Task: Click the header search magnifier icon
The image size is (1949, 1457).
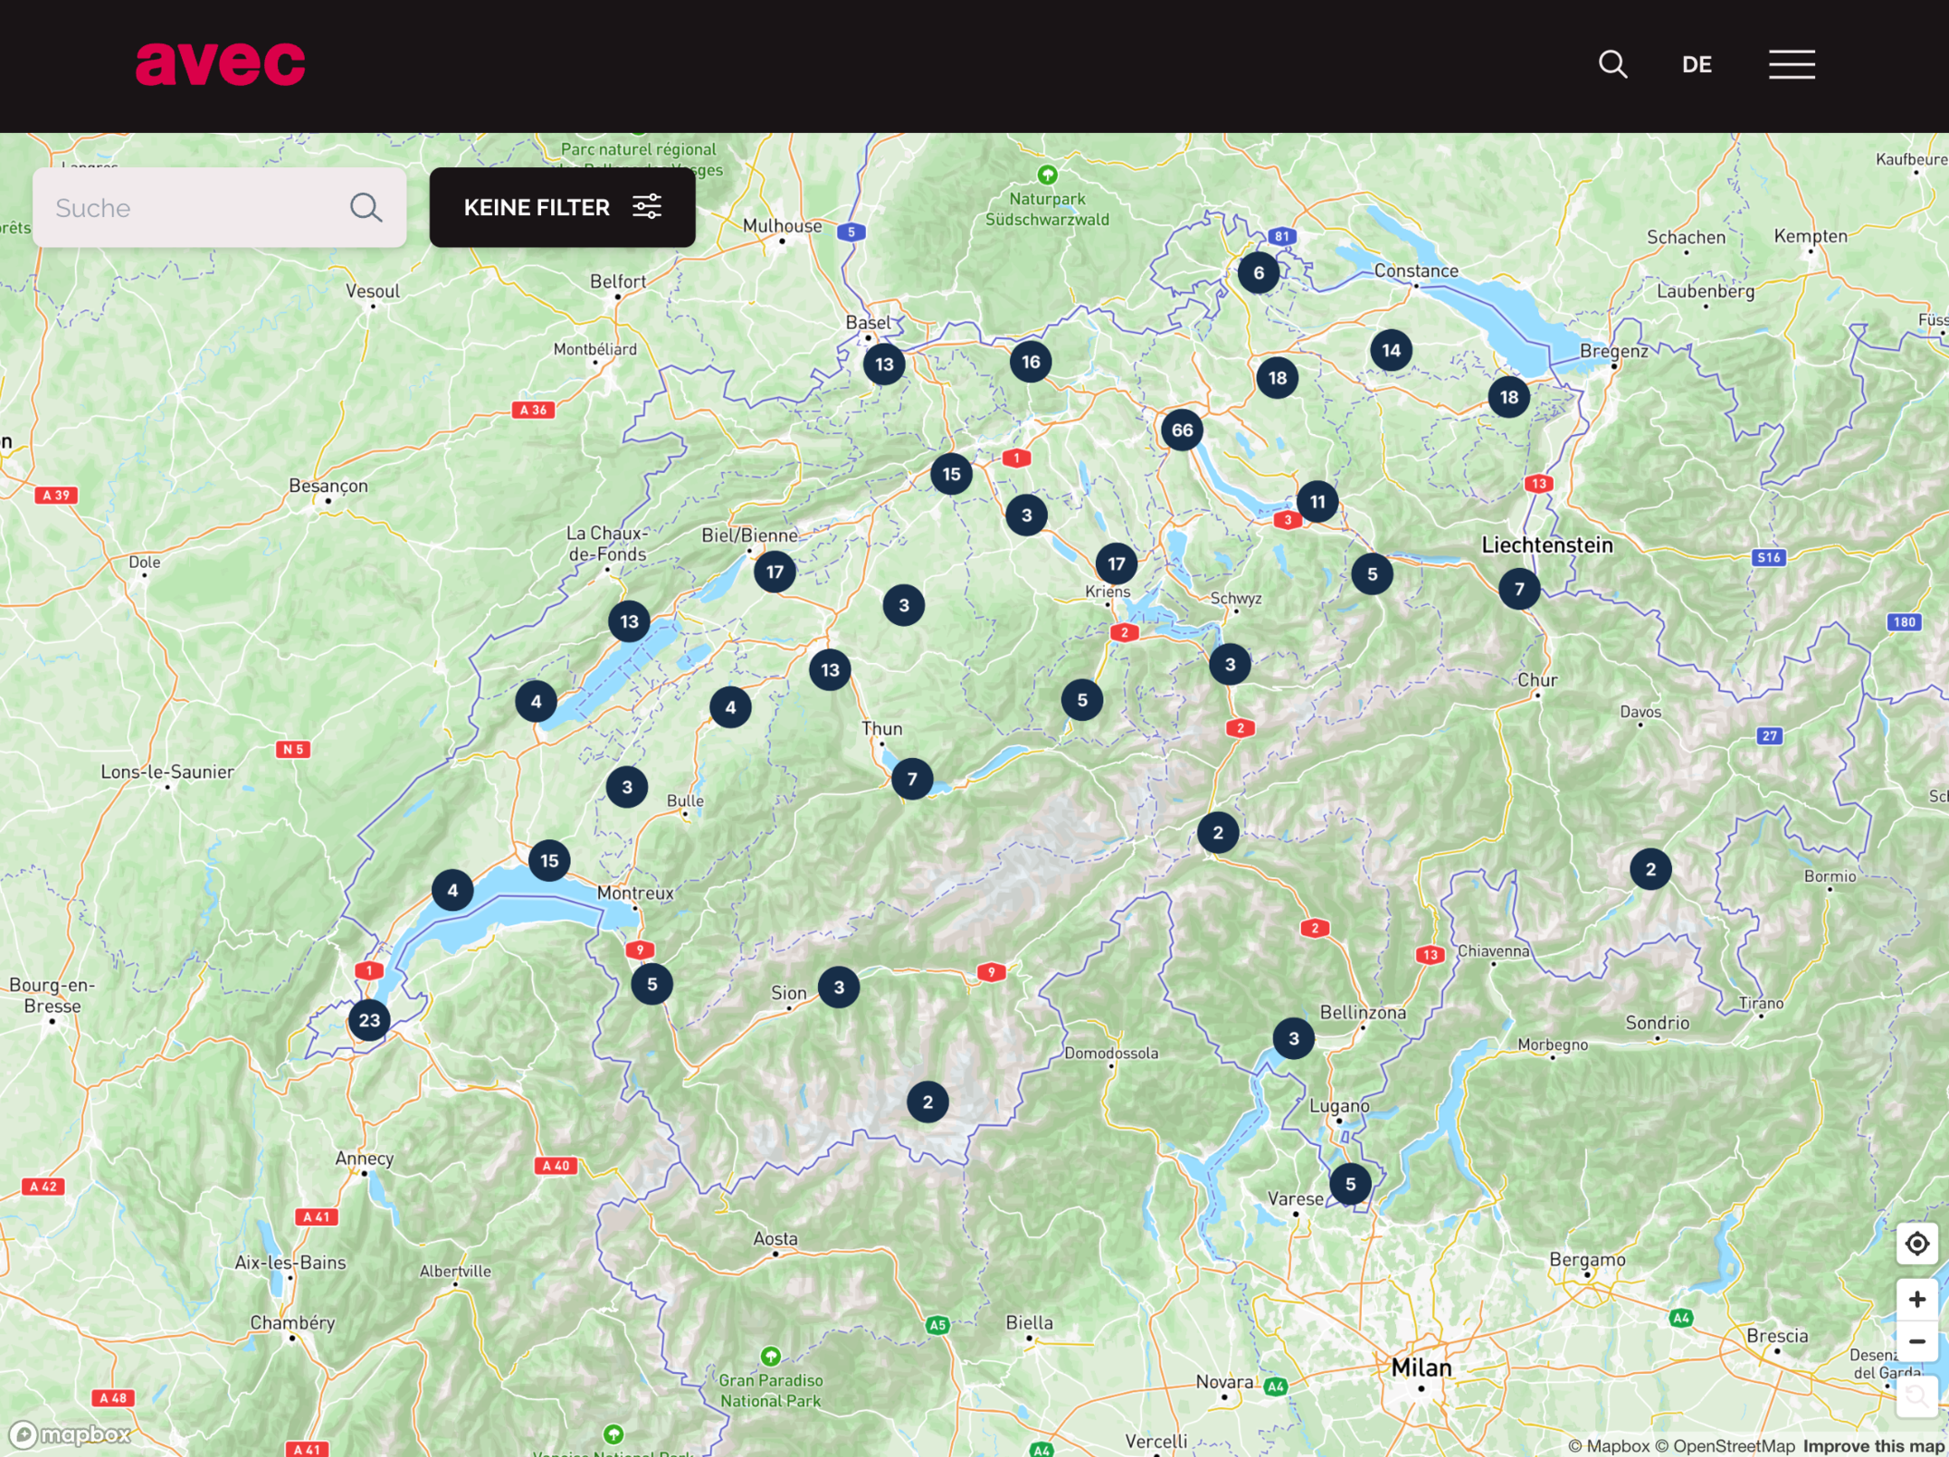Action: coord(1612,64)
